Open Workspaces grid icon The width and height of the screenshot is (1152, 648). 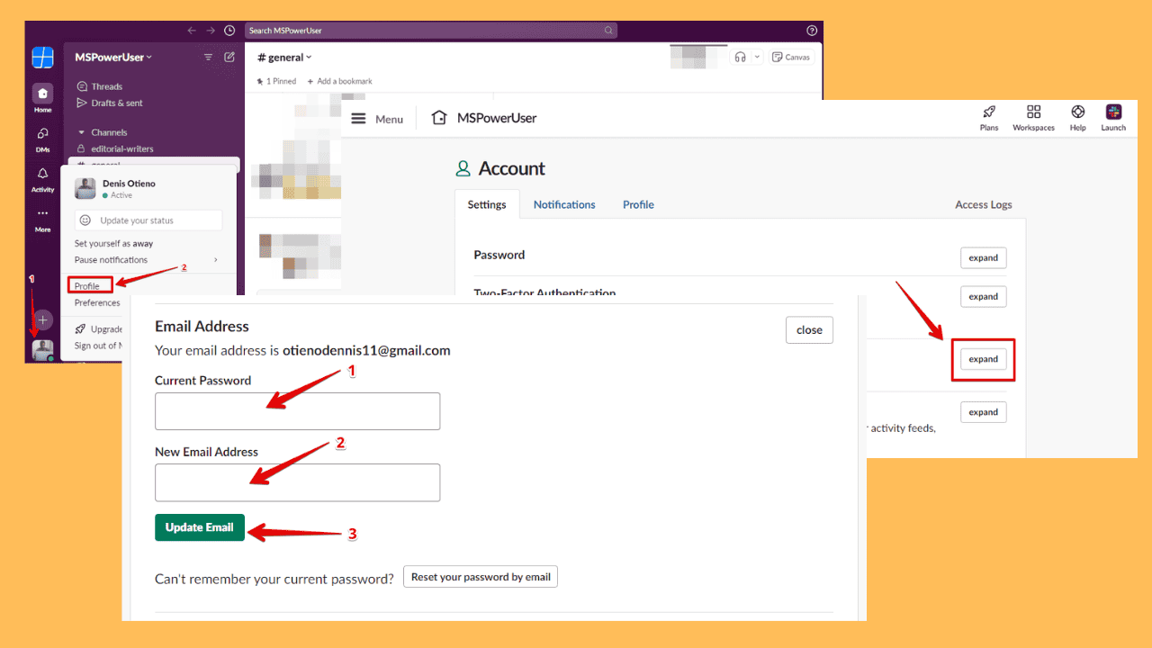click(1033, 118)
